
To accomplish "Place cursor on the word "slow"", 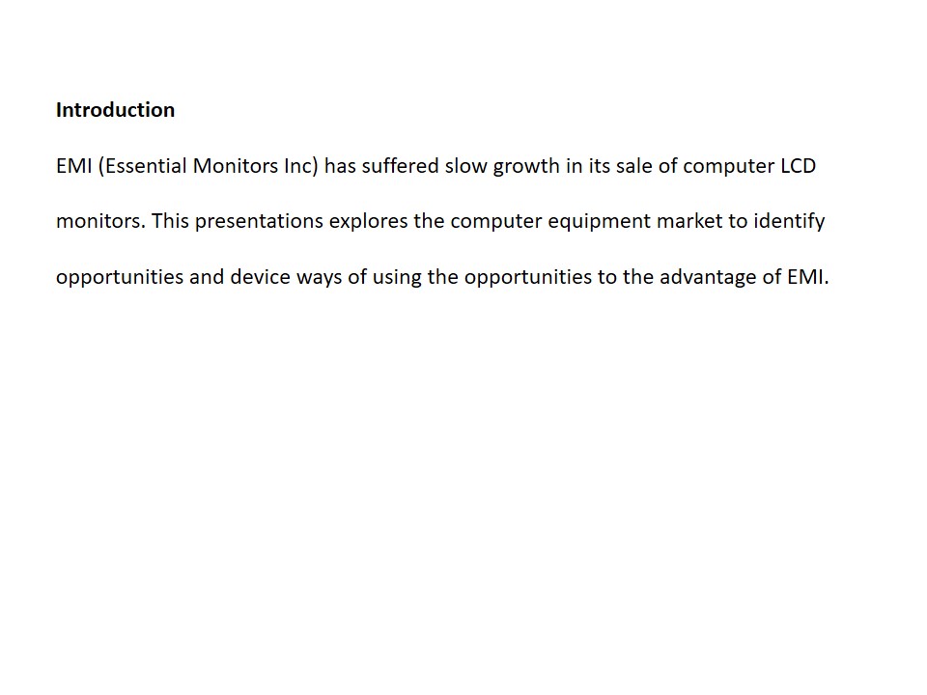I will [x=465, y=166].
